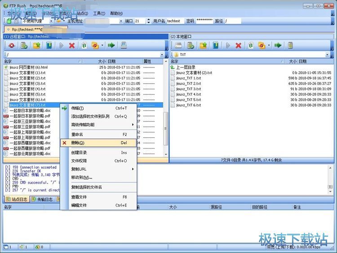Choose 创建目录 from the context menu
Image resolution: width=337 pixels, height=253 pixels.
tap(98, 153)
